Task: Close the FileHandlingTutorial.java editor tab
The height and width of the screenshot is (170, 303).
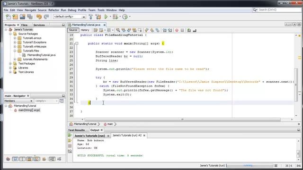Action: (x=104, y=25)
